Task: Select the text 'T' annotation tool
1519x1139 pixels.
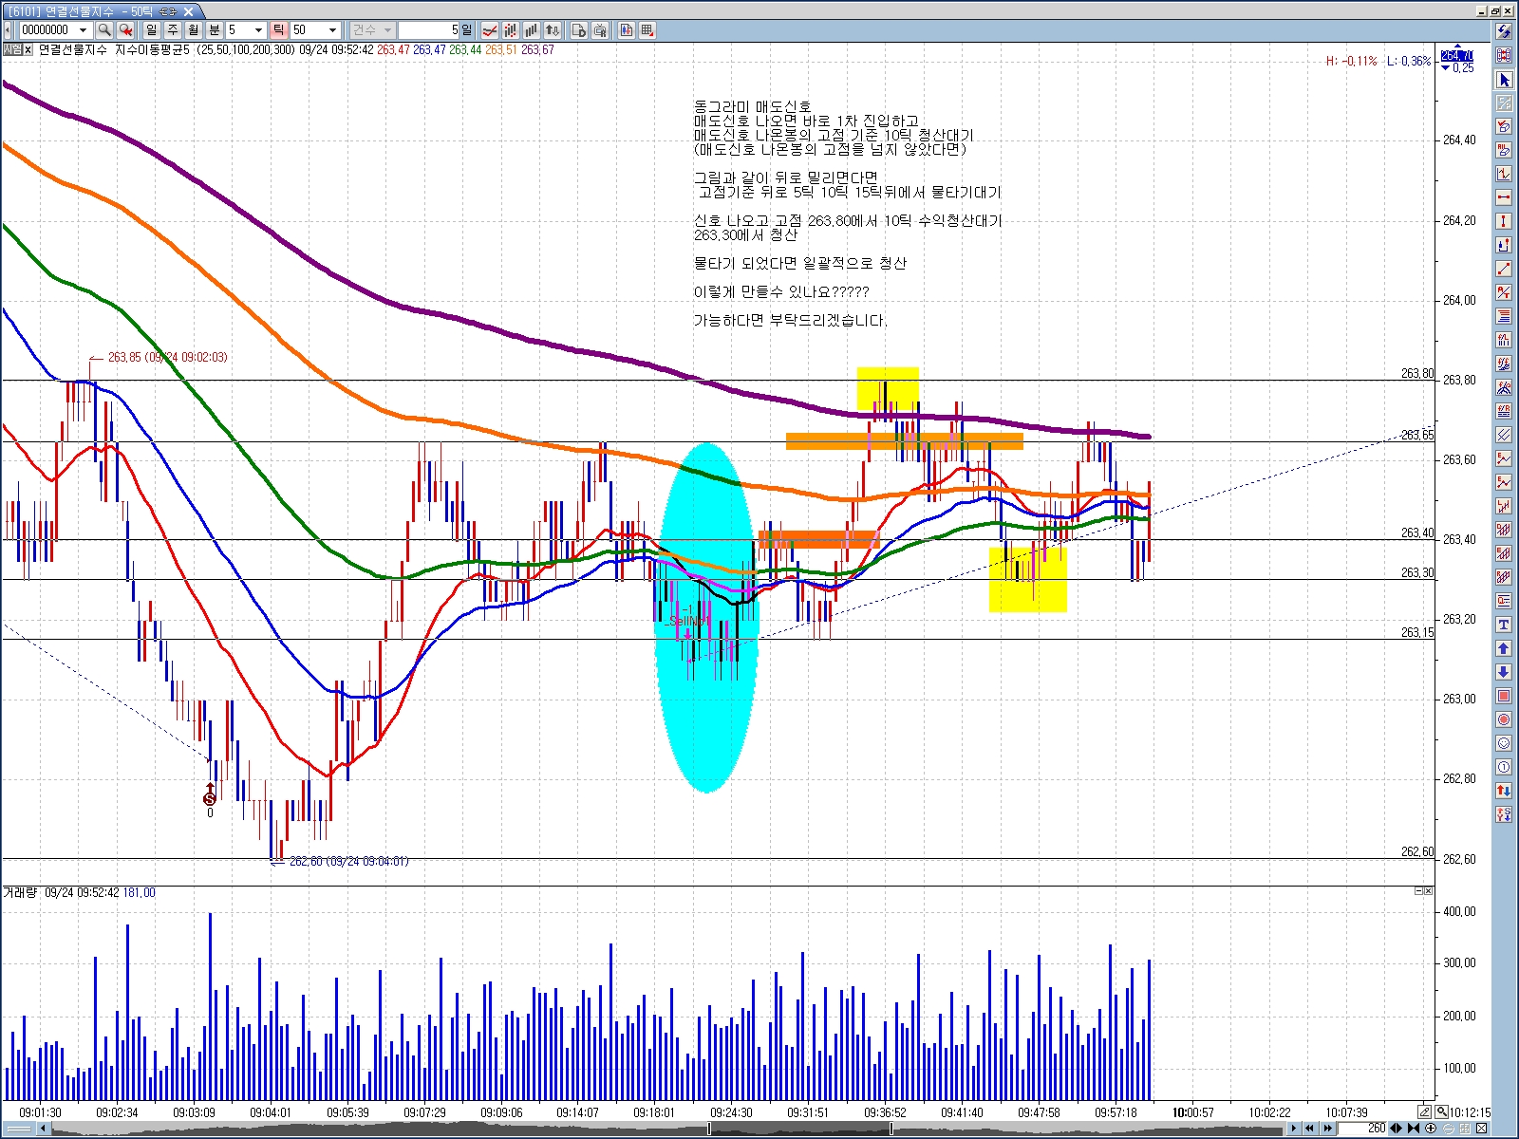Action: coord(1504,625)
